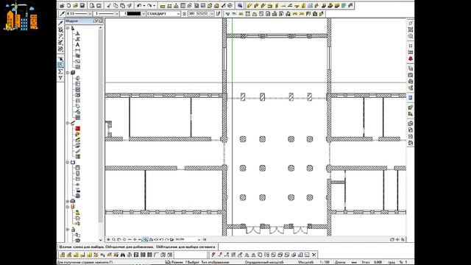Collapse the second group node in Модули tree

[x=68, y=73]
